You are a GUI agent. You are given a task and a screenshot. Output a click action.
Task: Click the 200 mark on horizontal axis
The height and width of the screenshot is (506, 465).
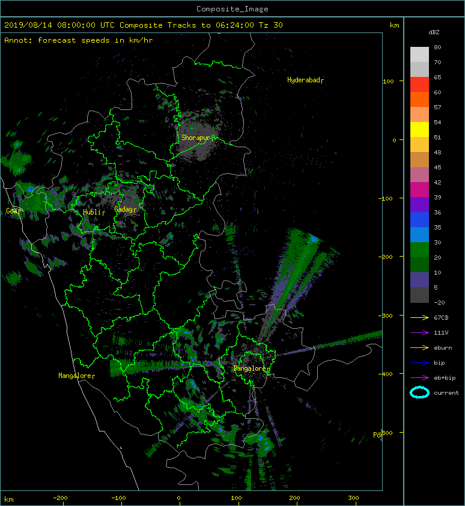[x=294, y=498]
